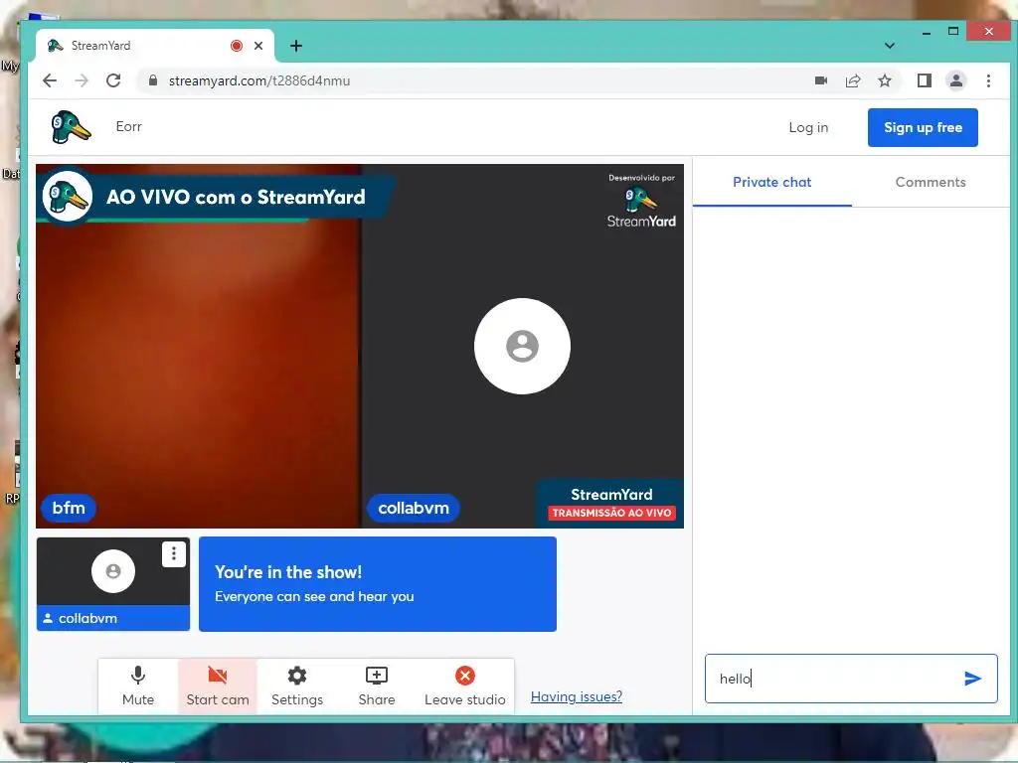Click the Sign up free button
This screenshot has width=1018, height=763.
tap(923, 128)
